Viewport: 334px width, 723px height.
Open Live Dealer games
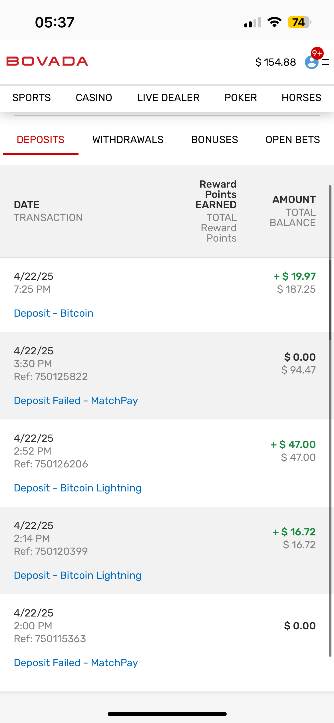click(x=168, y=98)
